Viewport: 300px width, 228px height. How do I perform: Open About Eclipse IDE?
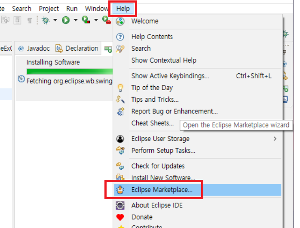(198, 205)
